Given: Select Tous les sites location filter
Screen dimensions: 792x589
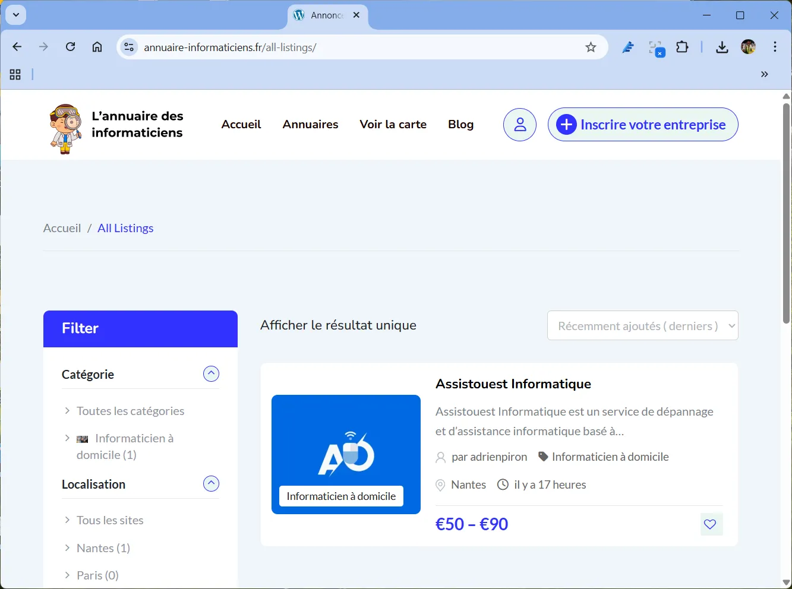Looking at the screenshot, I should point(110,520).
